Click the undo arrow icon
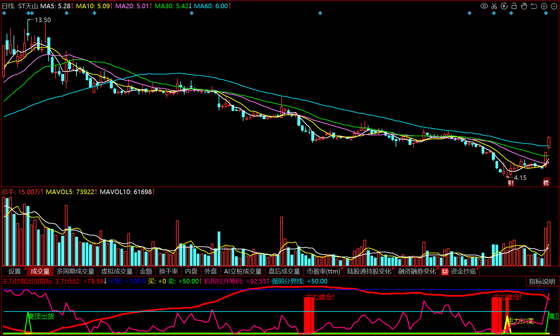Viewport: 560px width, 336px height. (534, 6)
